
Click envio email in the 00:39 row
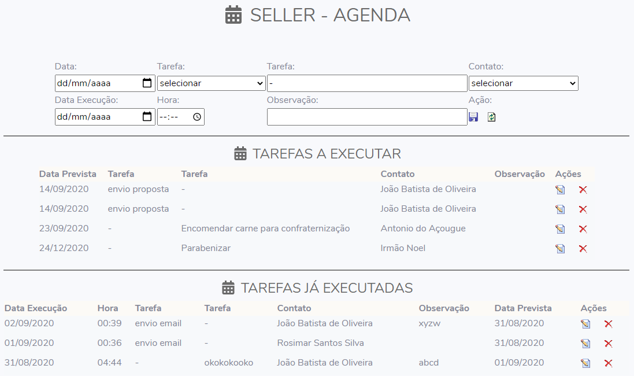point(158,323)
